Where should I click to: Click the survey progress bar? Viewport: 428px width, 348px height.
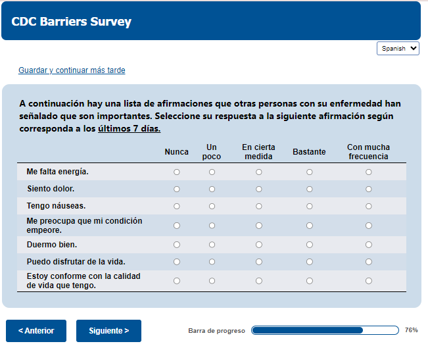[x=325, y=330]
